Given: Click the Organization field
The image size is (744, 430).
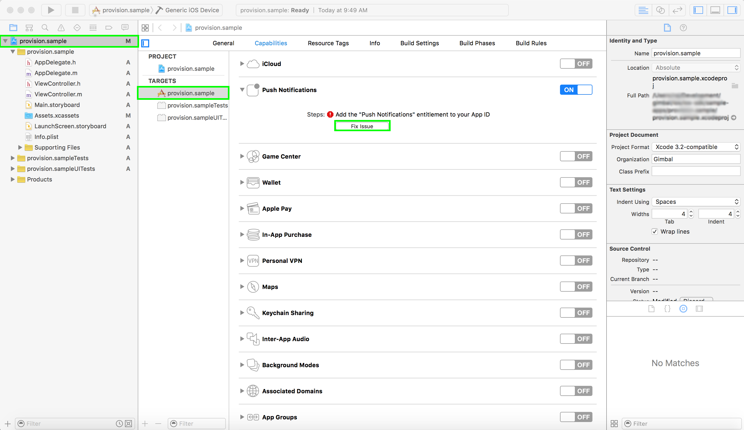Looking at the screenshot, I should tap(696, 159).
